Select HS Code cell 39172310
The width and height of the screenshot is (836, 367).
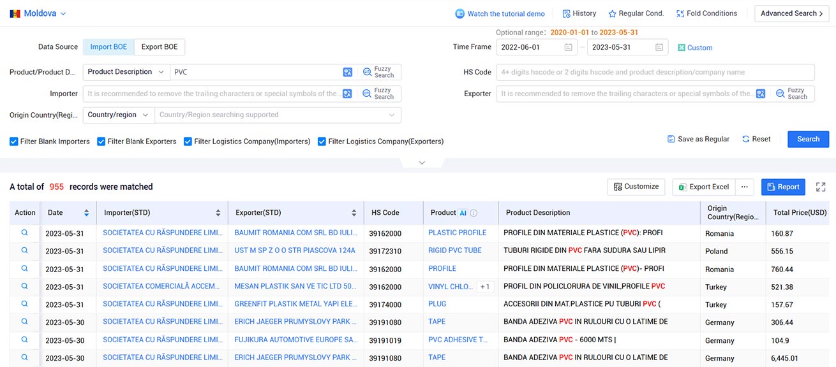tap(385, 251)
